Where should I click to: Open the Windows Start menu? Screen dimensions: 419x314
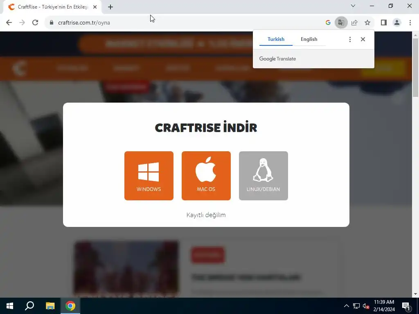click(10, 306)
